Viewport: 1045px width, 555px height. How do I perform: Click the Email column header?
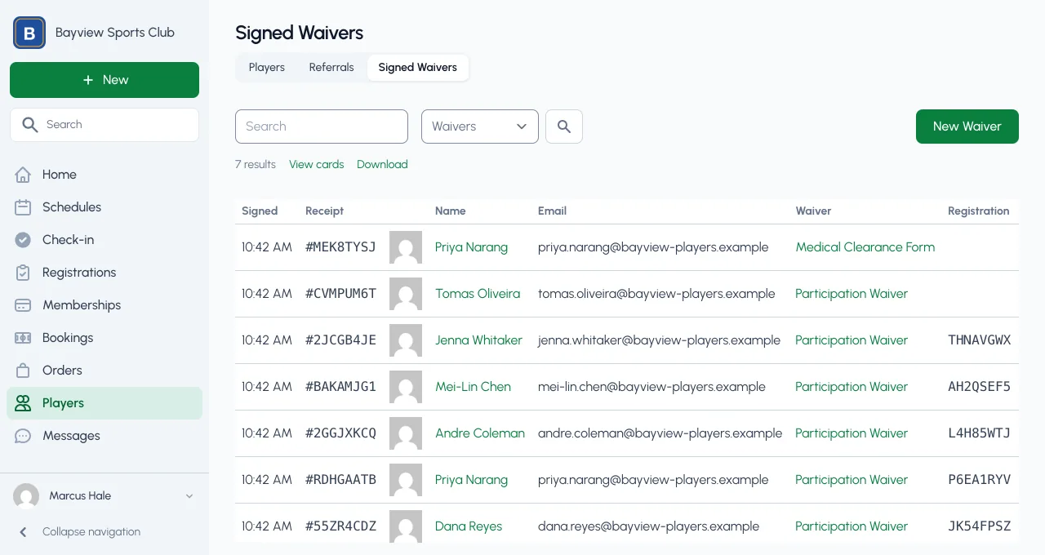tap(552, 211)
